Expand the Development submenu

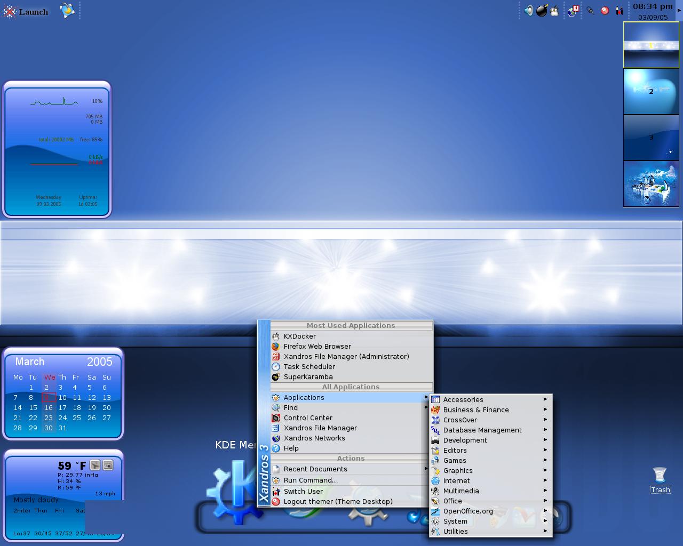coord(490,440)
